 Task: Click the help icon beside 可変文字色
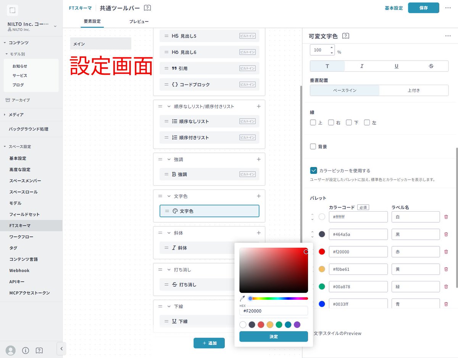(x=346, y=36)
